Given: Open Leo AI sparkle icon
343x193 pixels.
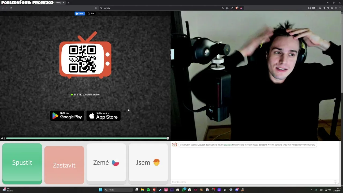Looking at the screenshot, I should coord(332,8).
